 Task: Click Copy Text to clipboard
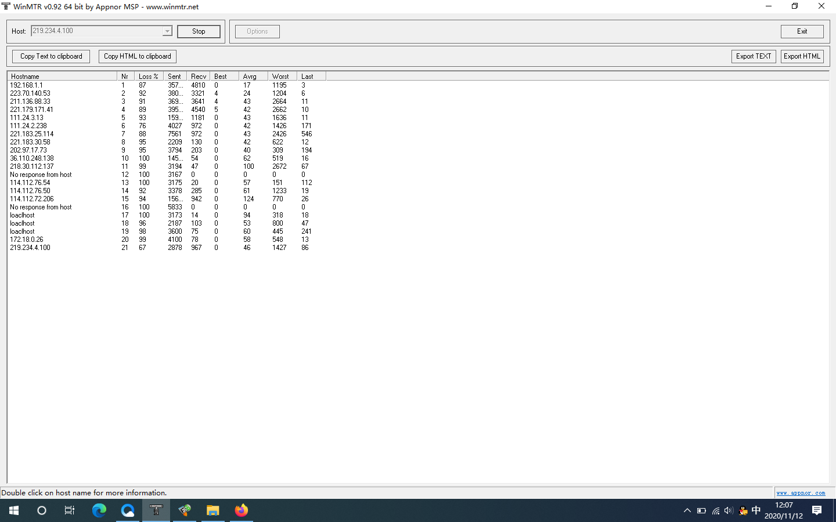(x=51, y=56)
